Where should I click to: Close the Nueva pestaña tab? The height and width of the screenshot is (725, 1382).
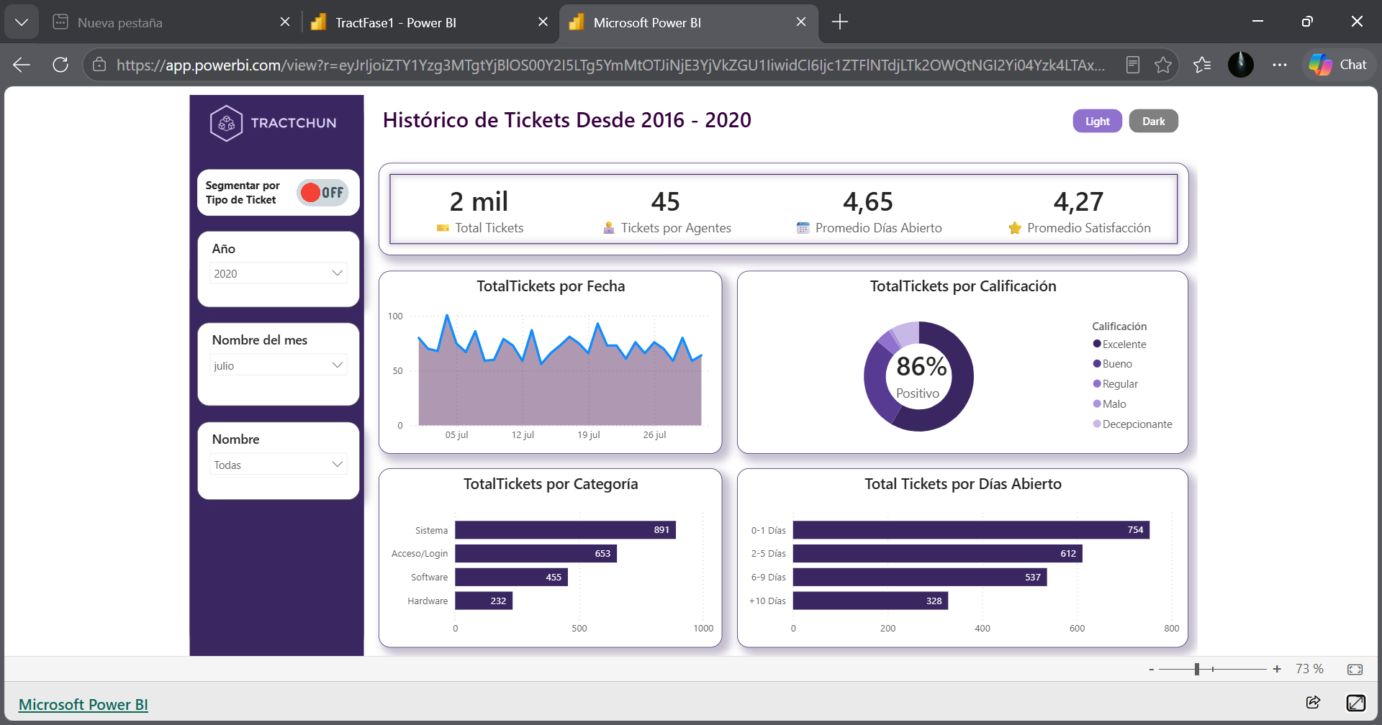pos(285,22)
